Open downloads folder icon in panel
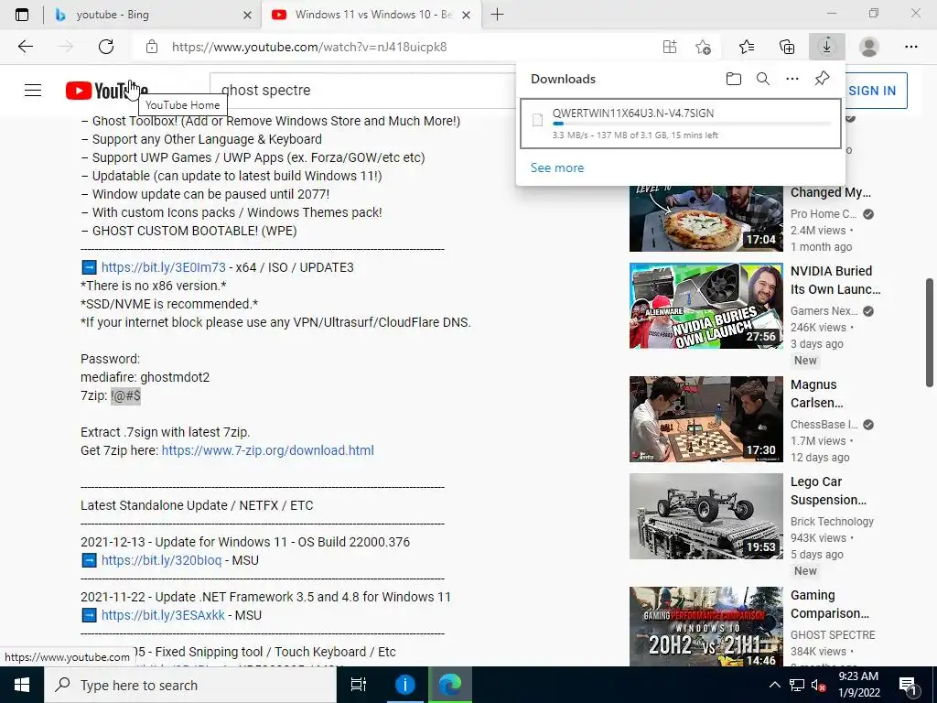937x703 pixels. click(734, 79)
